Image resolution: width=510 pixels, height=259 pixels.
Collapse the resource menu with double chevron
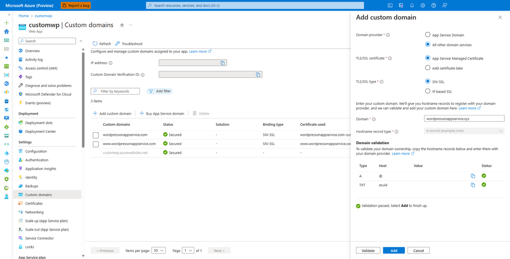point(81,41)
